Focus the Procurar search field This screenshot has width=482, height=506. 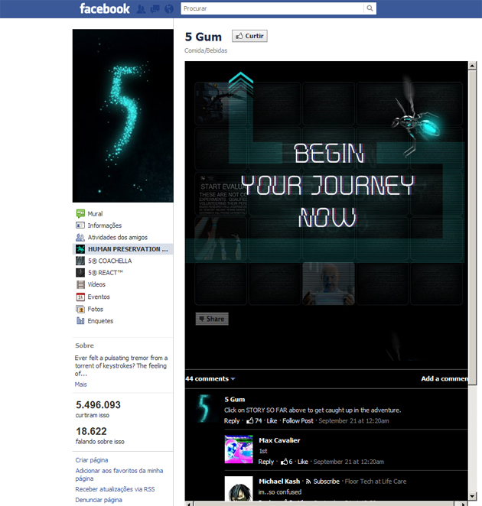[272, 8]
